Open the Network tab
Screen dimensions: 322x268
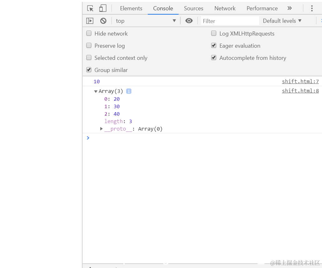225,8
